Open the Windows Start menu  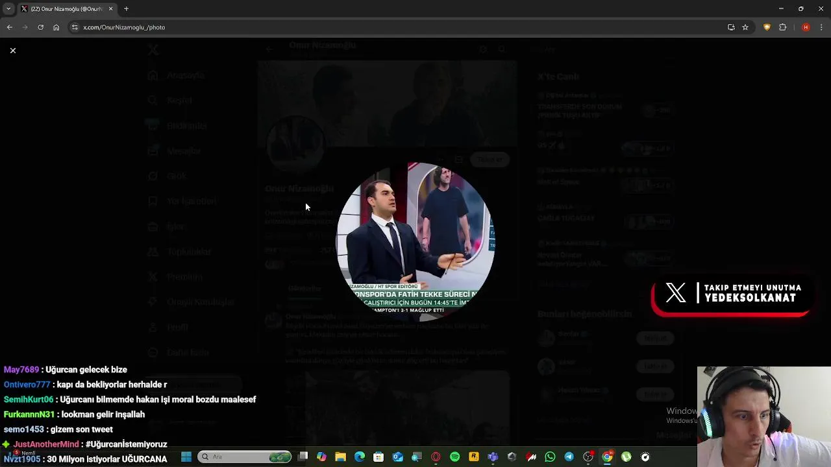(186, 457)
